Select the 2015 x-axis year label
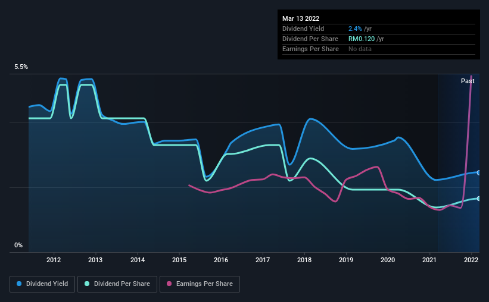The height and width of the screenshot is (302, 489). (x=179, y=260)
